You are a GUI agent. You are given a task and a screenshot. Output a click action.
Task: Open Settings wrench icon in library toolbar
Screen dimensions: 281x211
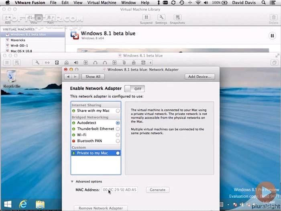pos(161,18)
